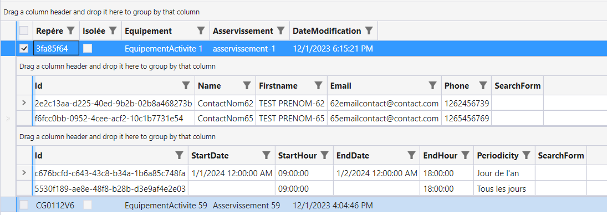Image resolution: width=607 pixels, height=215 pixels.
Task: Filter the Equipement column
Action: pyautogui.click(x=201, y=30)
